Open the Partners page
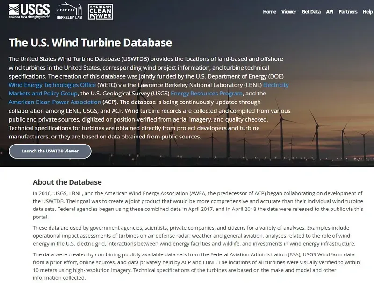 348,11
